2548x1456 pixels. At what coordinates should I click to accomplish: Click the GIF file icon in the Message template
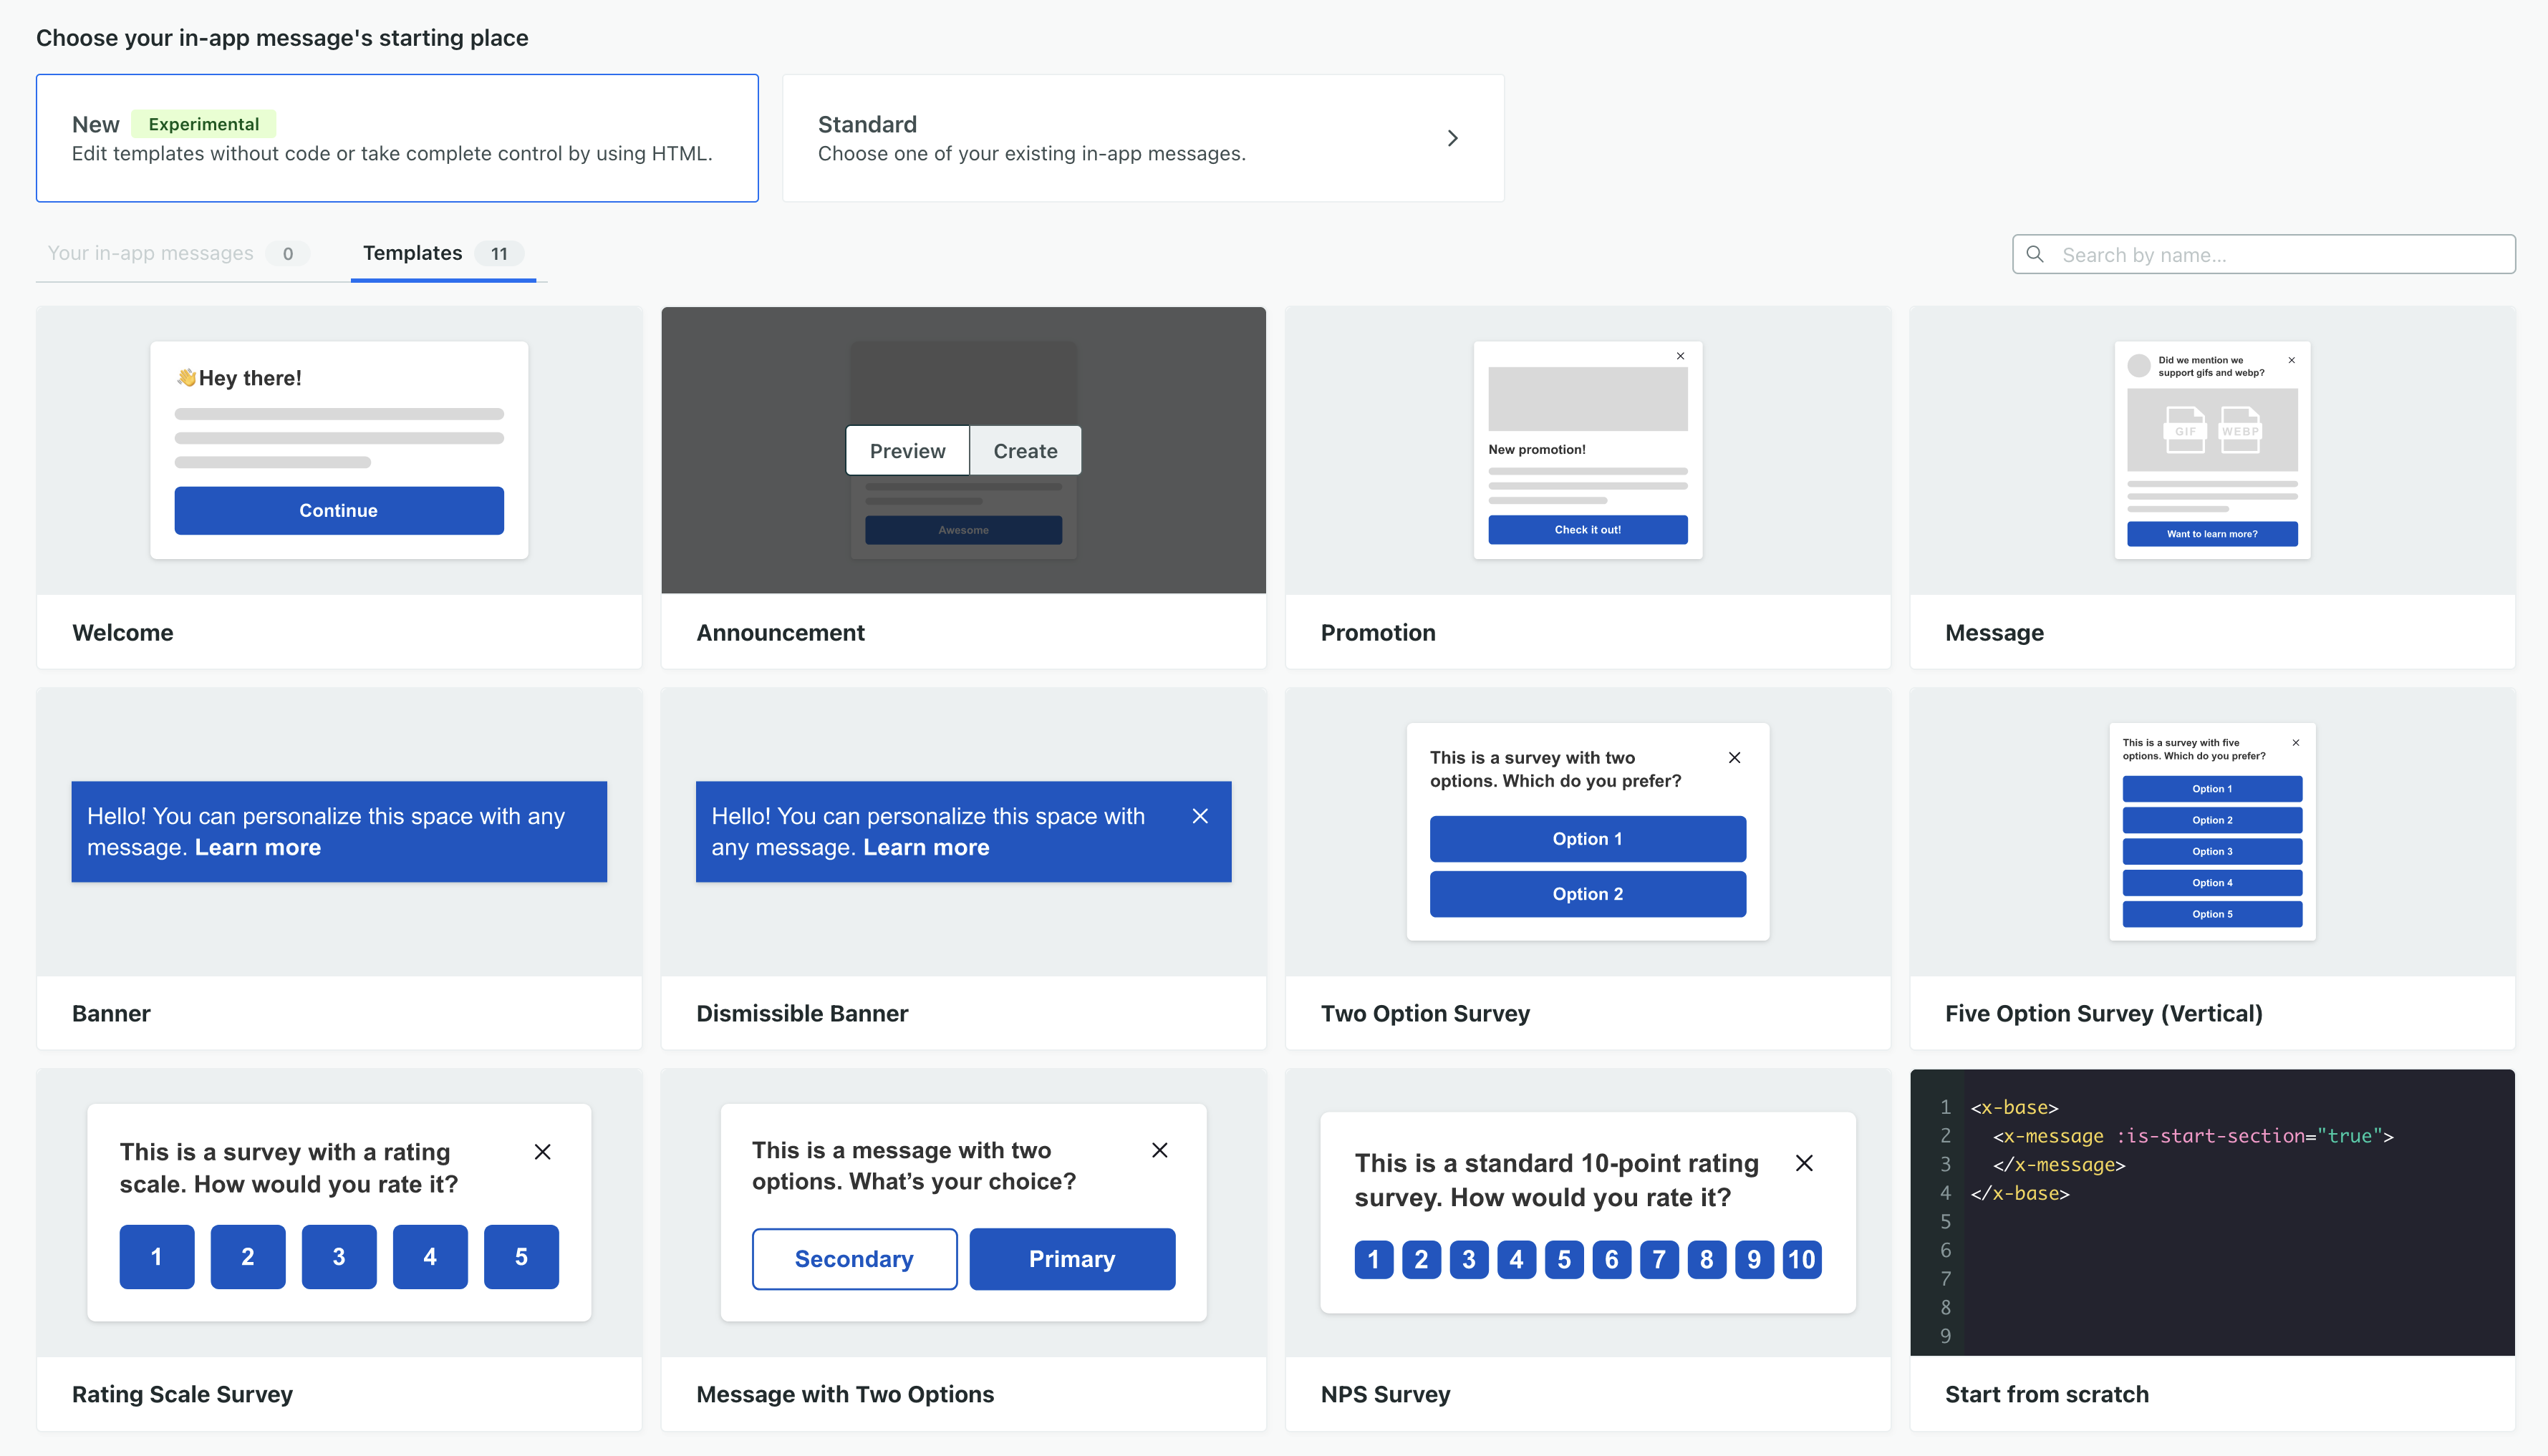tap(2185, 430)
